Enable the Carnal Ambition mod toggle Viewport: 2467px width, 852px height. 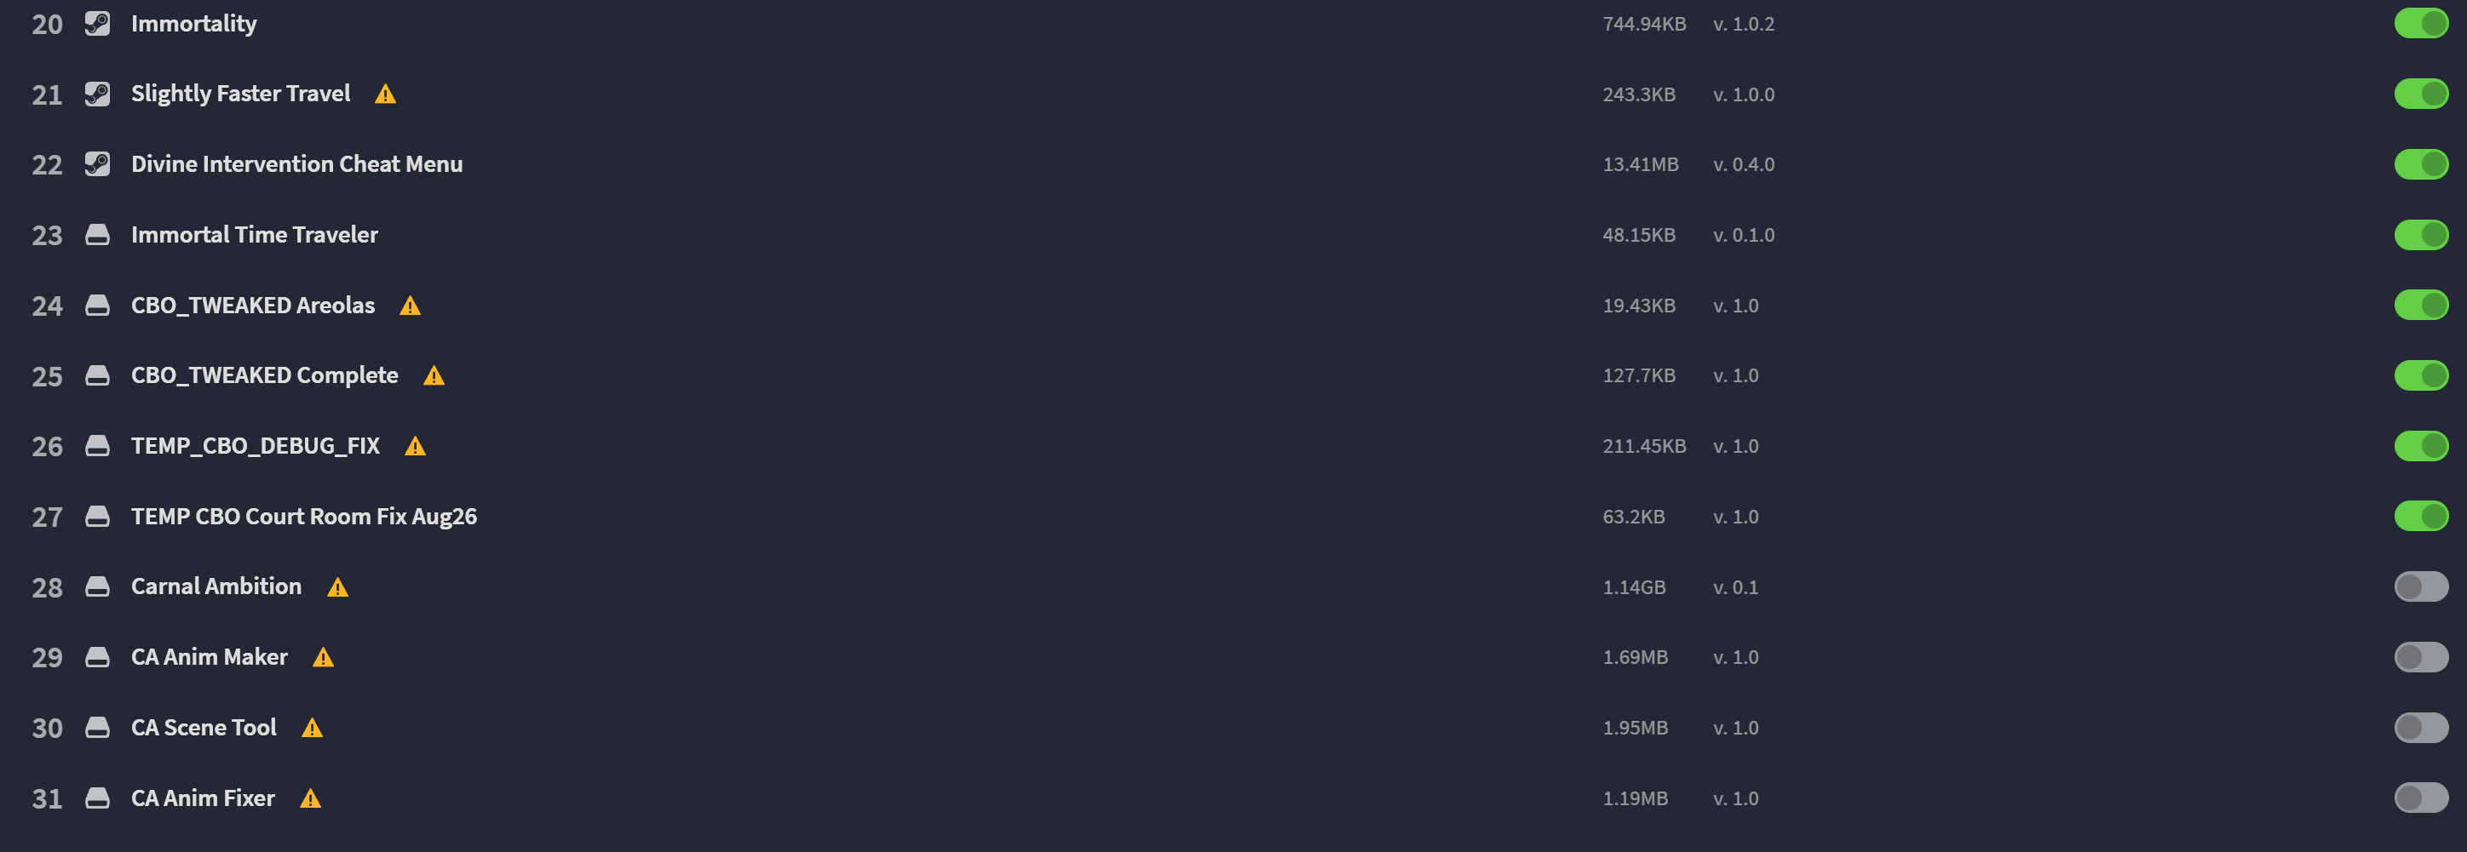coord(2421,586)
